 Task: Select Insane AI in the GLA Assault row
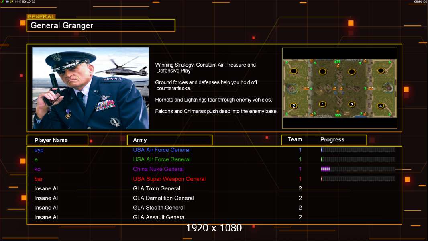[46, 217]
